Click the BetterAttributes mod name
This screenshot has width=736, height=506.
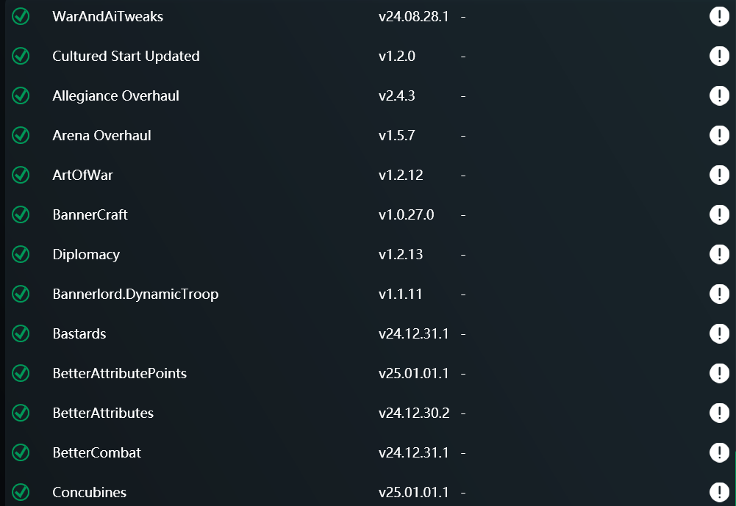[x=103, y=413]
